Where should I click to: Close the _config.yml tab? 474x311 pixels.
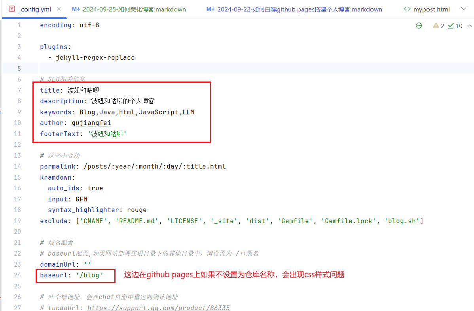tap(59, 9)
